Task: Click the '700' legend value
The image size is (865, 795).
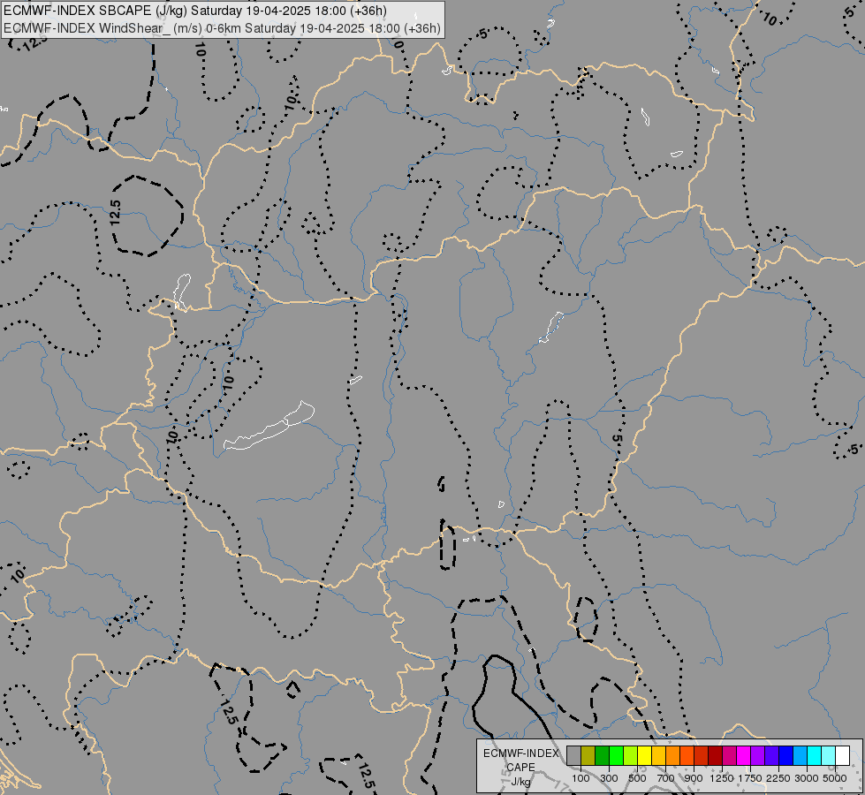Action: [665, 778]
